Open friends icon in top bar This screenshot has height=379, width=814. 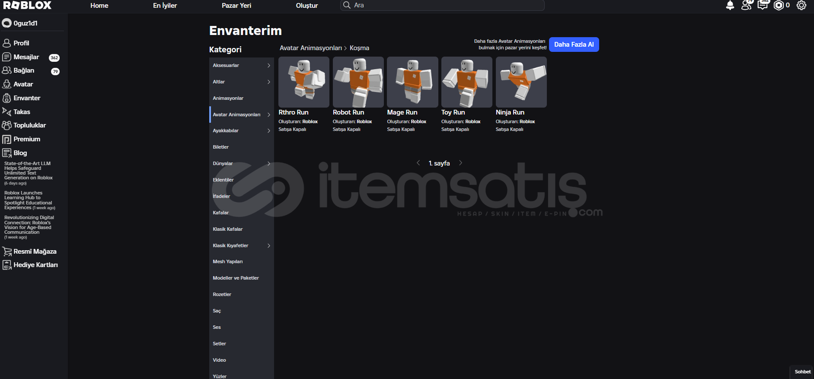[x=747, y=5]
